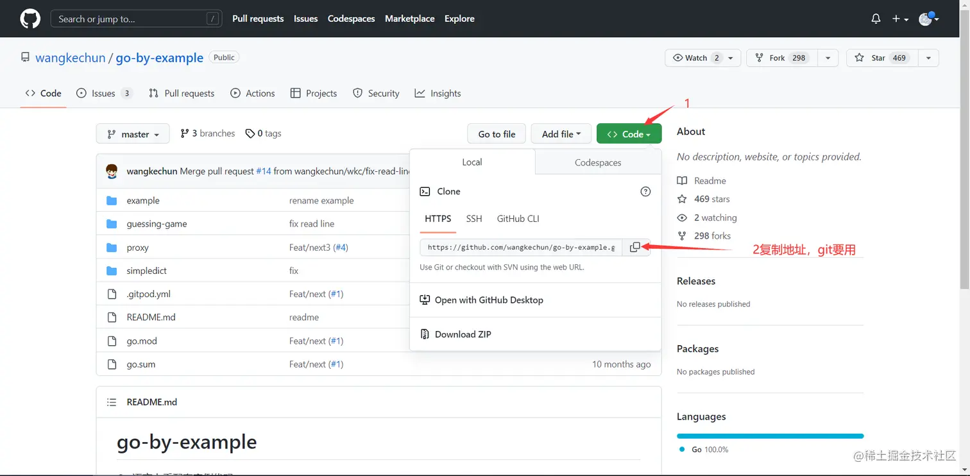The width and height of the screenshot is (970, 476).
Task: Click the Go 100.0% language link
Action: tap(704, 450)
